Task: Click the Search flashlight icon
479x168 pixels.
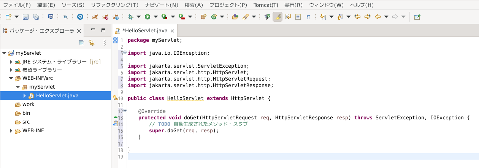Action: point(246,17)
